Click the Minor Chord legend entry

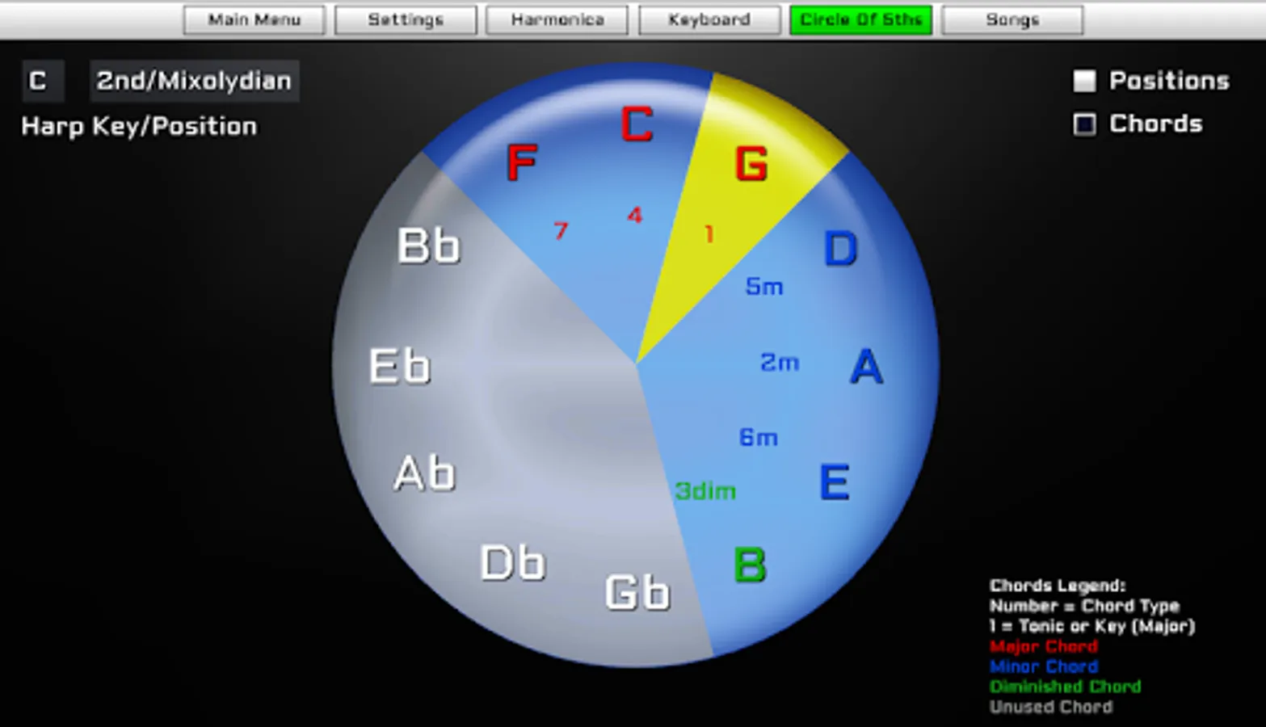point(1043,666)
